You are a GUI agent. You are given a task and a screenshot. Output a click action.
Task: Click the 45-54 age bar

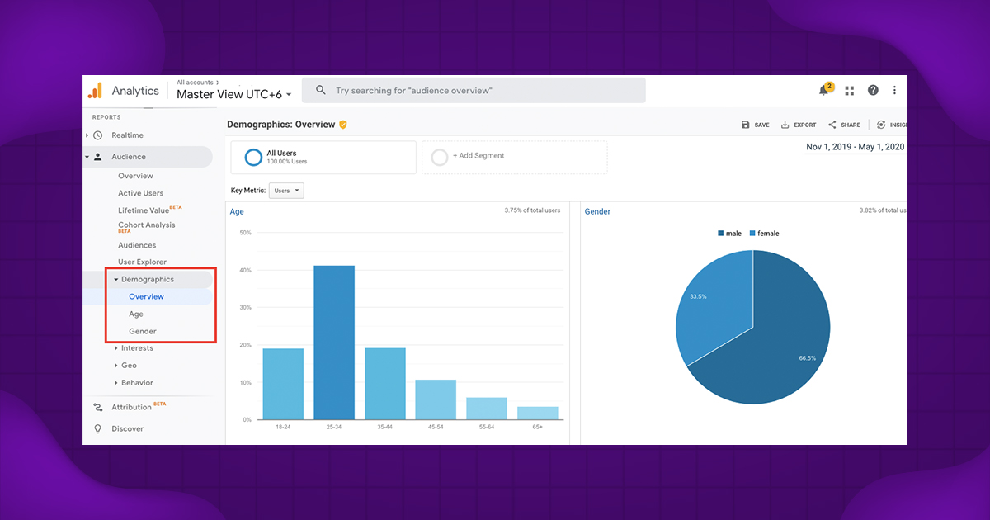436,399
